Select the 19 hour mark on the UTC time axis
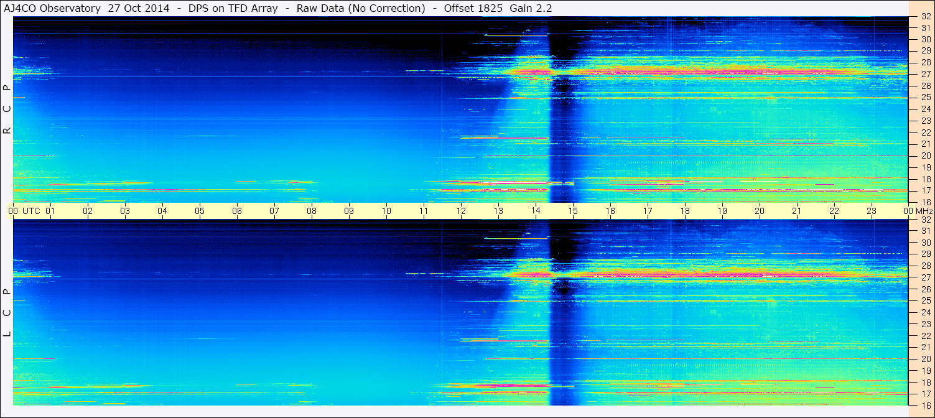Screen dimensions: 935x418 (x=722, y=211)
